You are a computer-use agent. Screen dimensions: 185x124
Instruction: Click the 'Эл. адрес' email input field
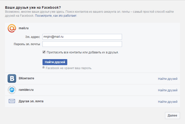click(82, 37)
